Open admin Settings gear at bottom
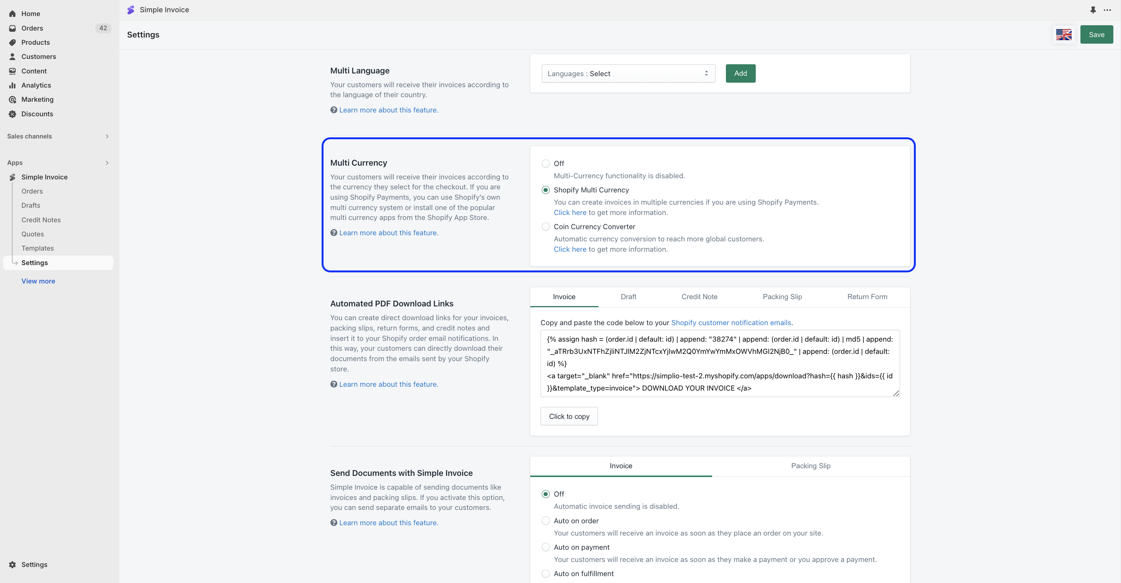Viewport: 1121px width, 583px height. pyautogui.click(x=12, y=564)
